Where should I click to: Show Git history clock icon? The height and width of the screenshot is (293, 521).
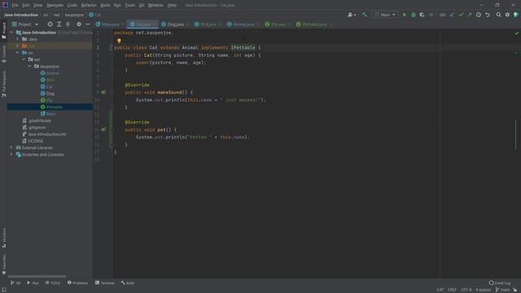coord(479,15)
